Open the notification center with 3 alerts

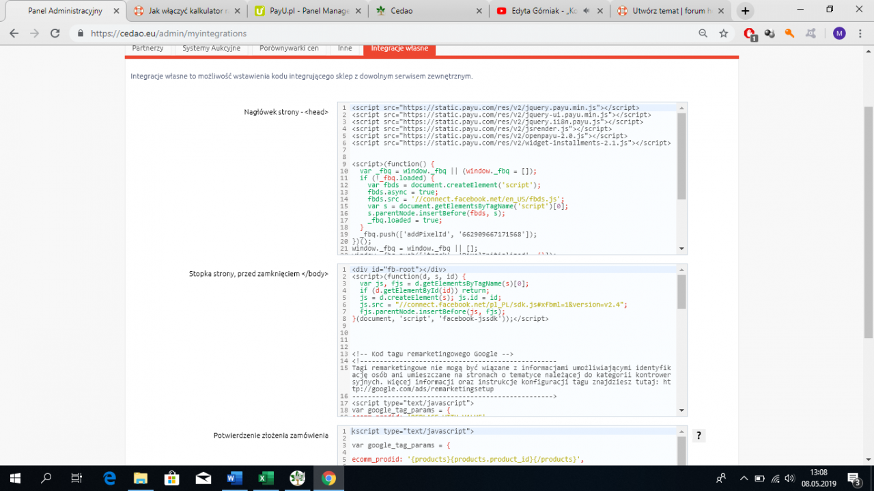855,478
